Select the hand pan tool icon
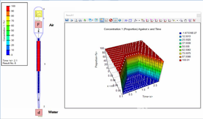 [185, 20]
